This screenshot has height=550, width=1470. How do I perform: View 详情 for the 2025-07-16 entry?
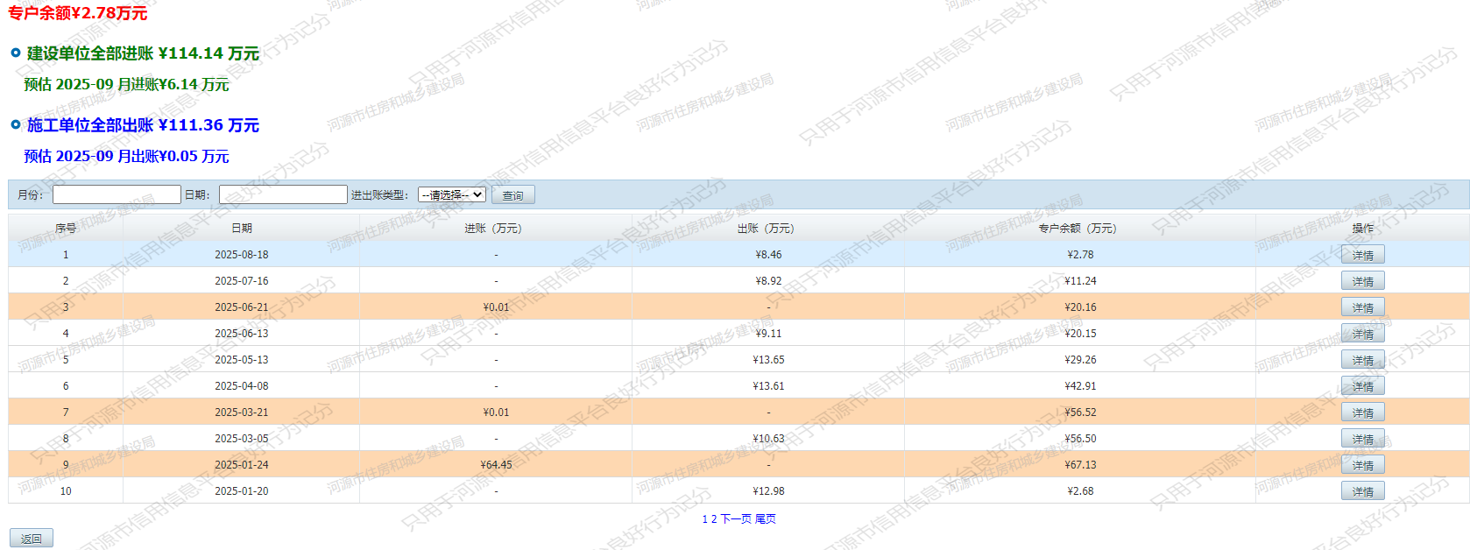coord(1362,281)
